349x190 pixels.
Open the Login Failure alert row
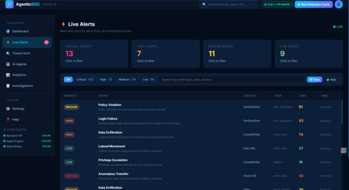[x=201, y=121]
